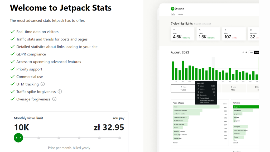Click the "Welcome to Jetpack Stats" heading
Image resolution: width=270 pixels, height=152 pixels.
click(61, 8)
